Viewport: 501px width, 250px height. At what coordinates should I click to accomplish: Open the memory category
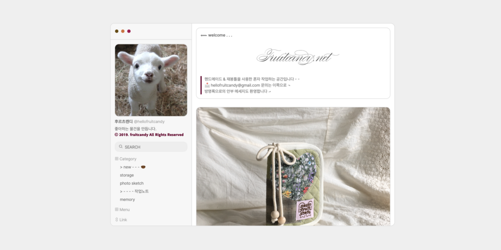[127, 199]
